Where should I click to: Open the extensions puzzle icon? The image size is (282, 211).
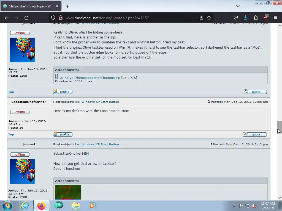(256, 18)
